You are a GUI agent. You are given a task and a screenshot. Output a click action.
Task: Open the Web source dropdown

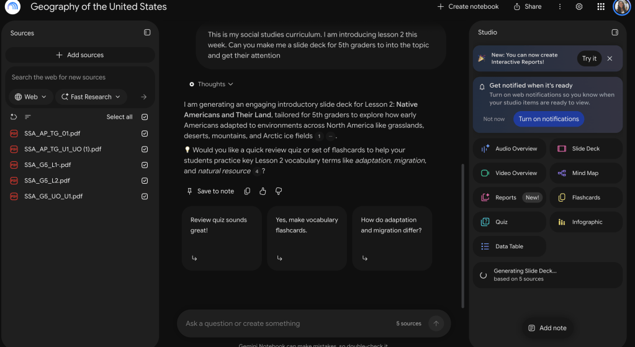point(31,97)
